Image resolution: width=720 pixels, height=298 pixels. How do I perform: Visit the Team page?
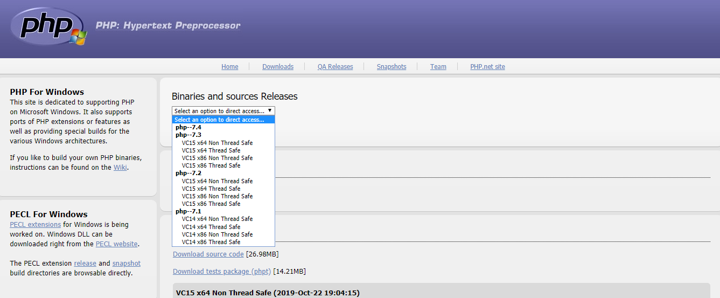point(438,67)
